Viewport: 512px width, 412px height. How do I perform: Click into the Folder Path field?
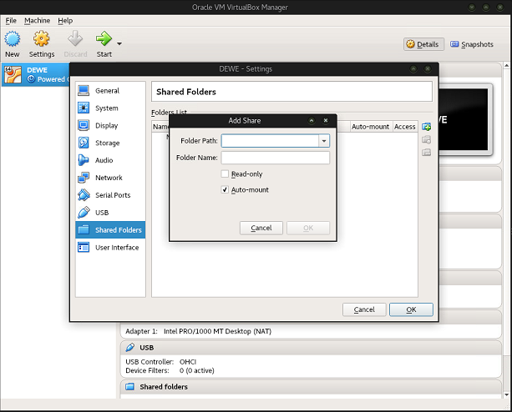[270, 141]
